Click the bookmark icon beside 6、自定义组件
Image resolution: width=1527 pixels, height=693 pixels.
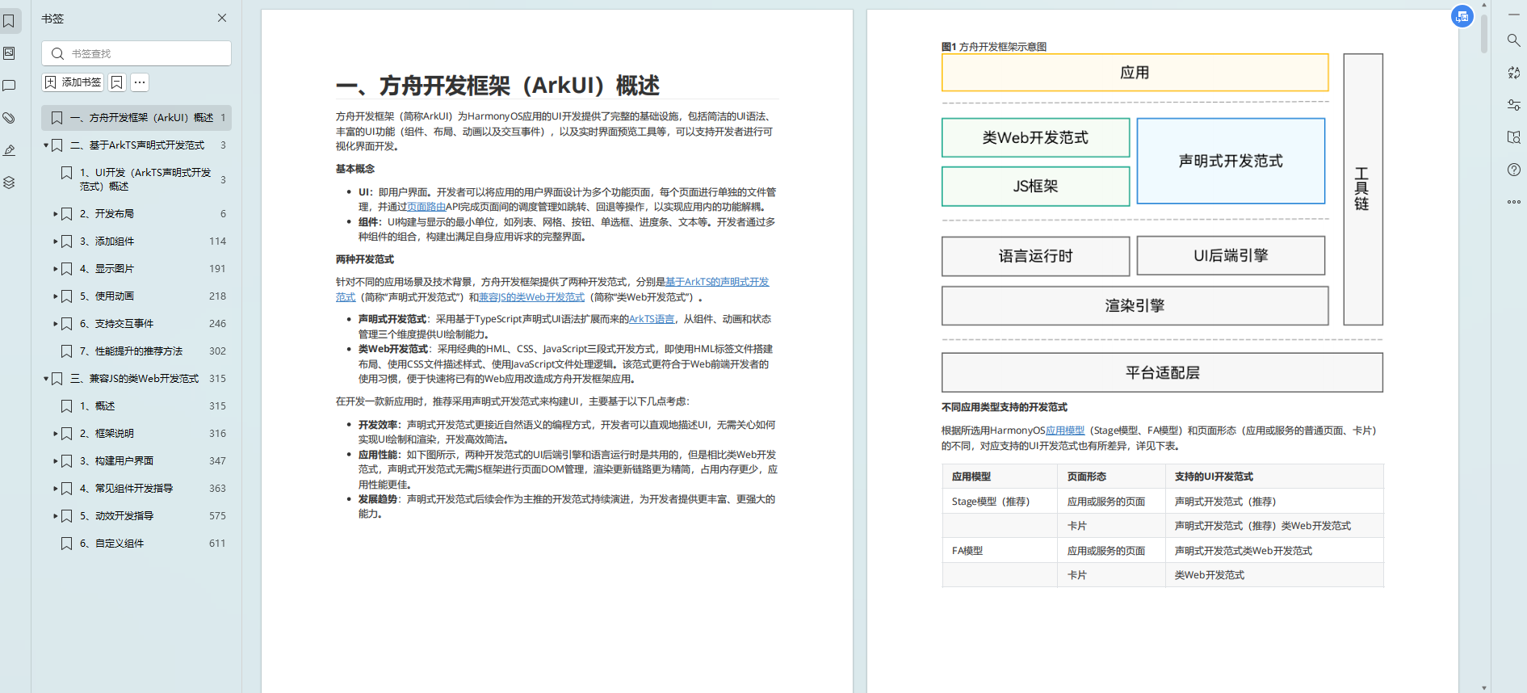(x=67, y=544)
